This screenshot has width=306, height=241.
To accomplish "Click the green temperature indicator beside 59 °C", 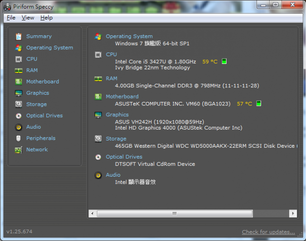I will click(224, 61).
